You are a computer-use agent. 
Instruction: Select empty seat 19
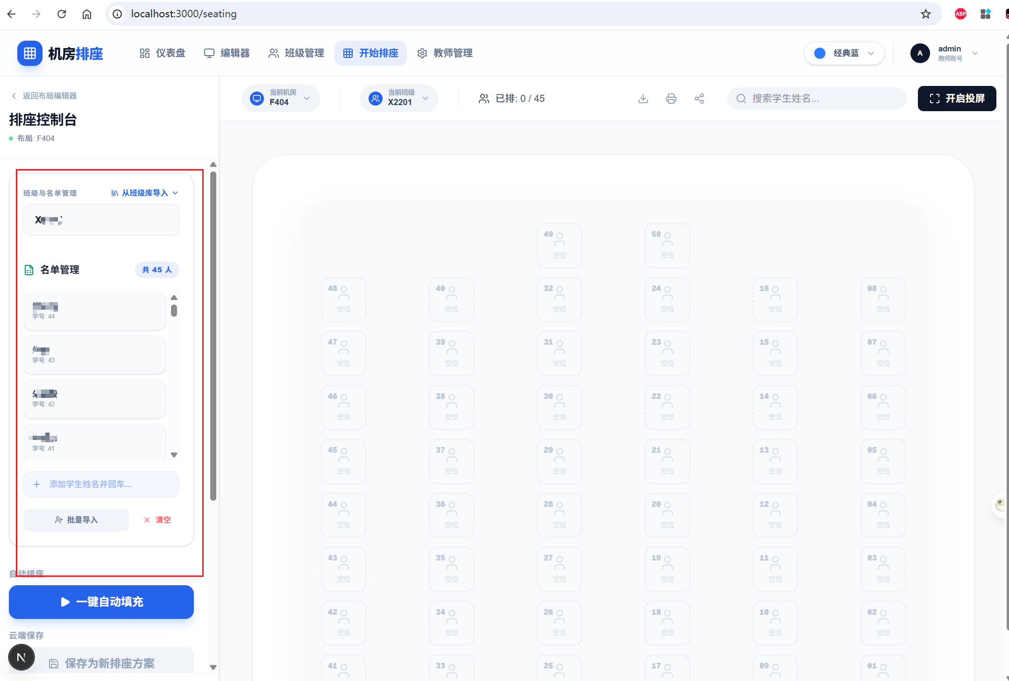pos(668,569)
